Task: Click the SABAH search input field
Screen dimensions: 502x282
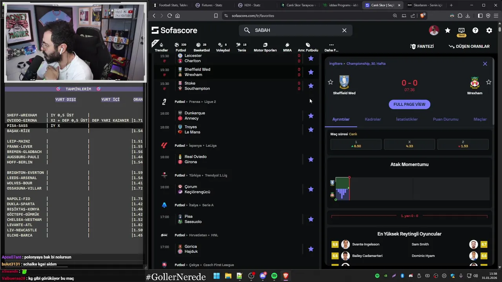Action: (295, 30)
